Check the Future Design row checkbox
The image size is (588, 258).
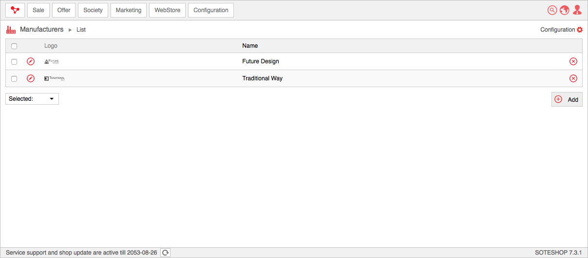point(14,62)
